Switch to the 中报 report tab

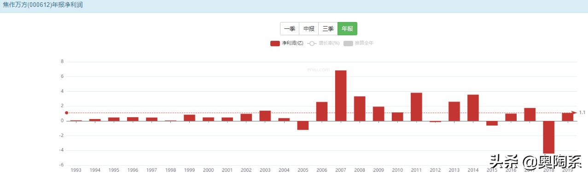(309, 28)
